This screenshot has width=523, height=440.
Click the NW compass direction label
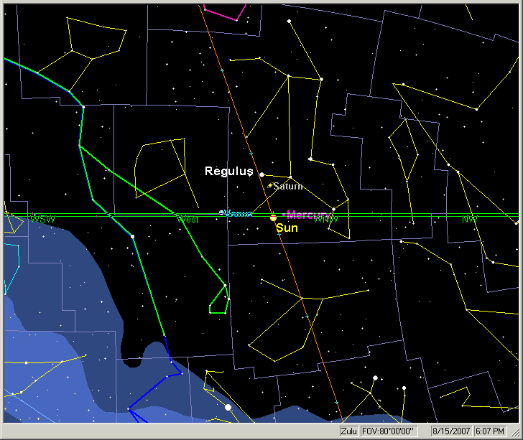coord(469,219)
